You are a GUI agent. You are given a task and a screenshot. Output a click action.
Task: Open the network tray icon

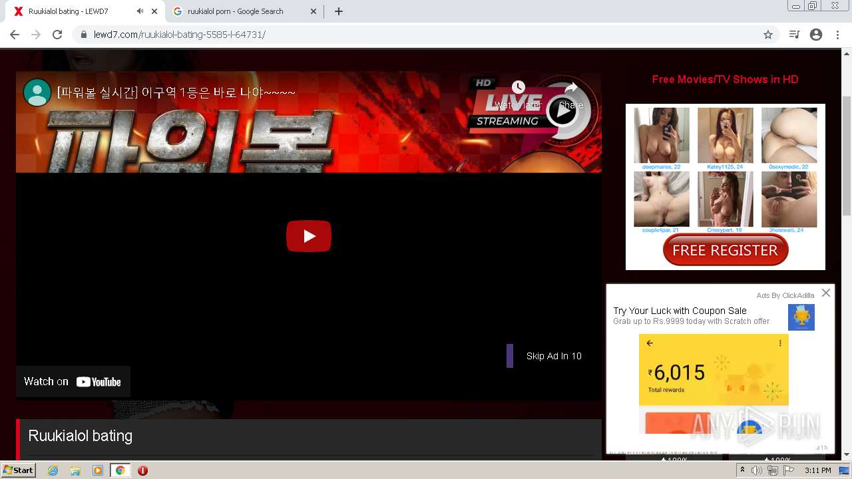772,470
